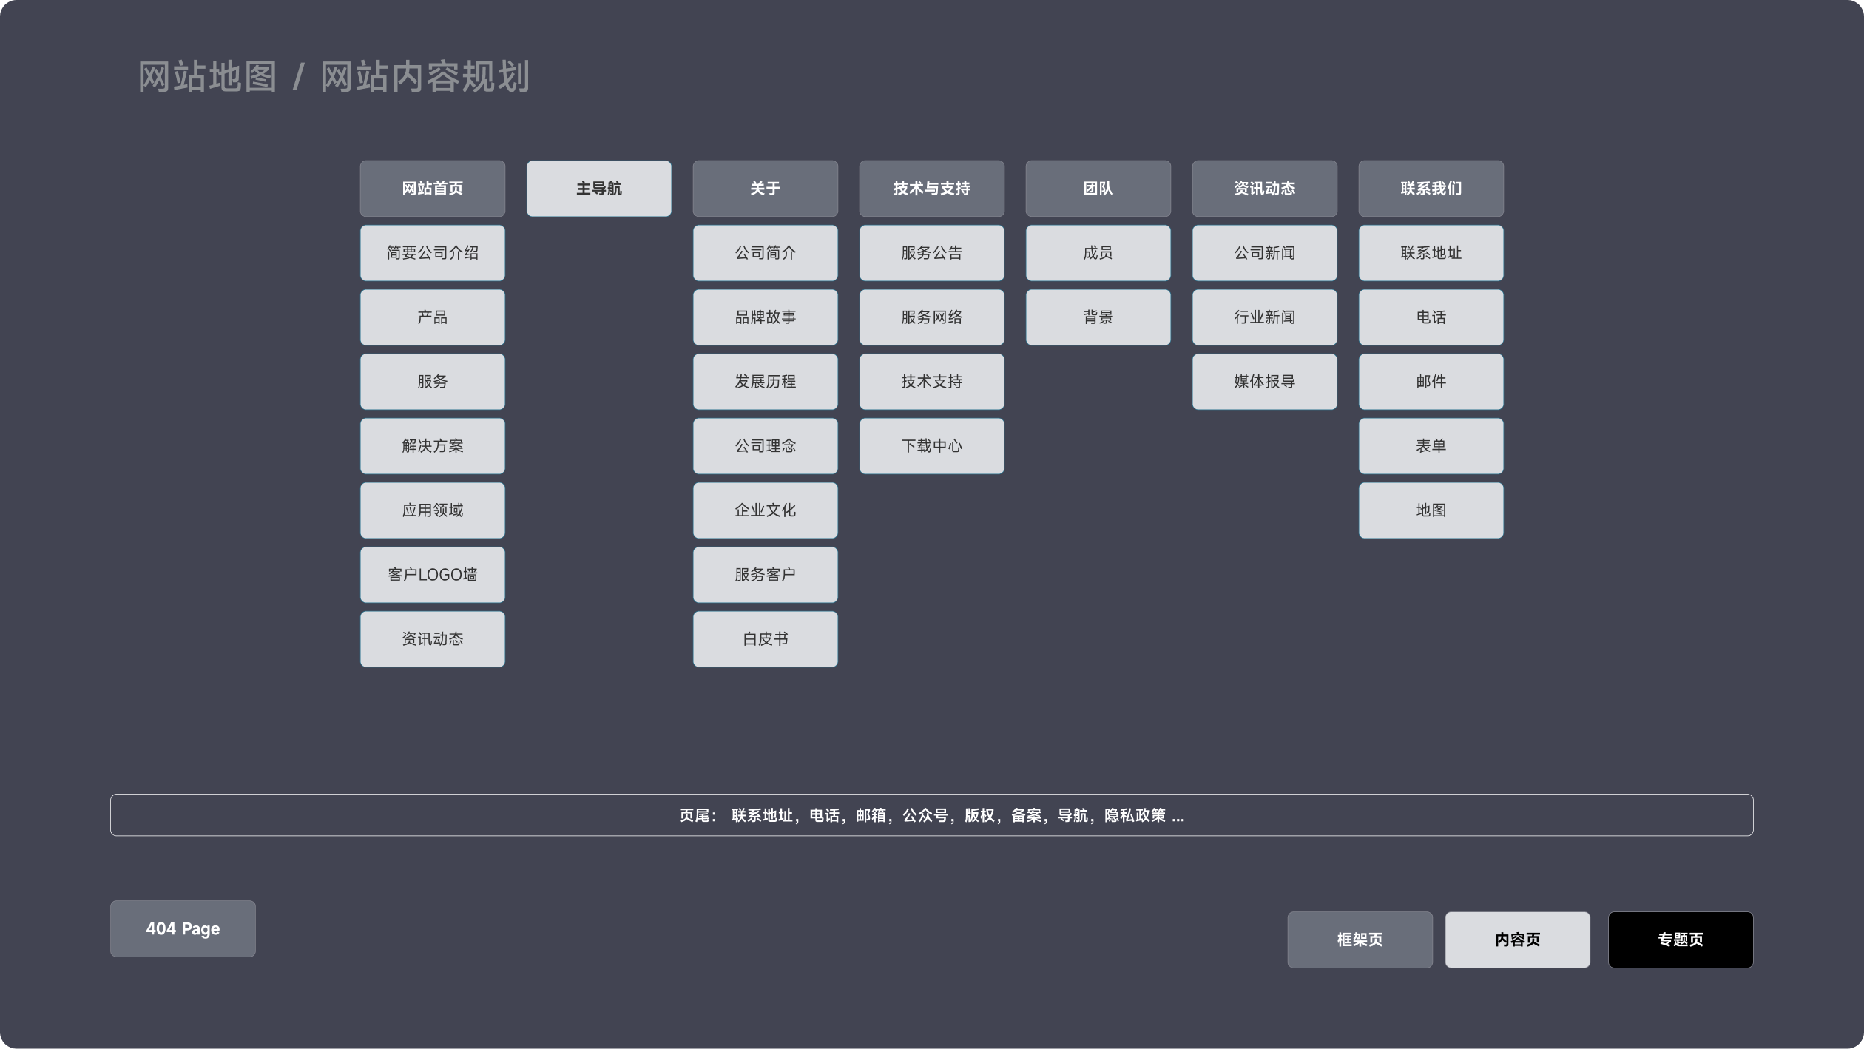Switch to the 框架页 view

coord(1360,940)
